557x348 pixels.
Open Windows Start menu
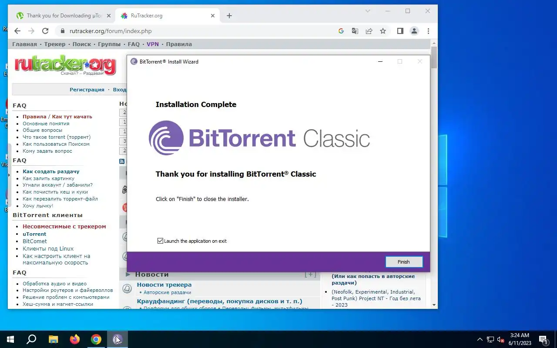[10, 339]
